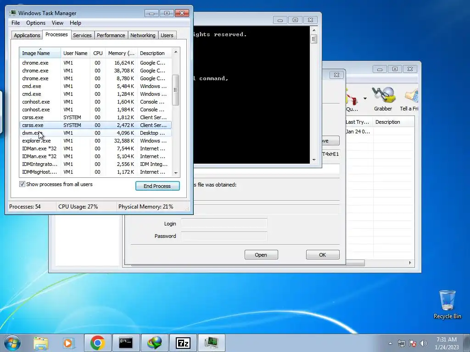The image size is (470, 352).
Task: Open the Windows Start menu
Action: point(12,343)
